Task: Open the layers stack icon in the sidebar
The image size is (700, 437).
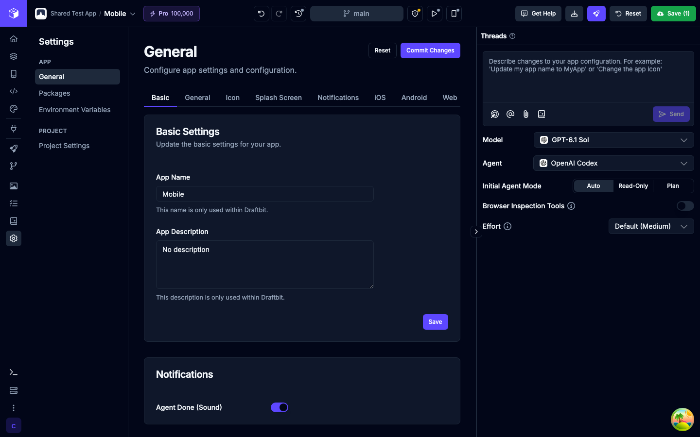Action: click(14, 56)
